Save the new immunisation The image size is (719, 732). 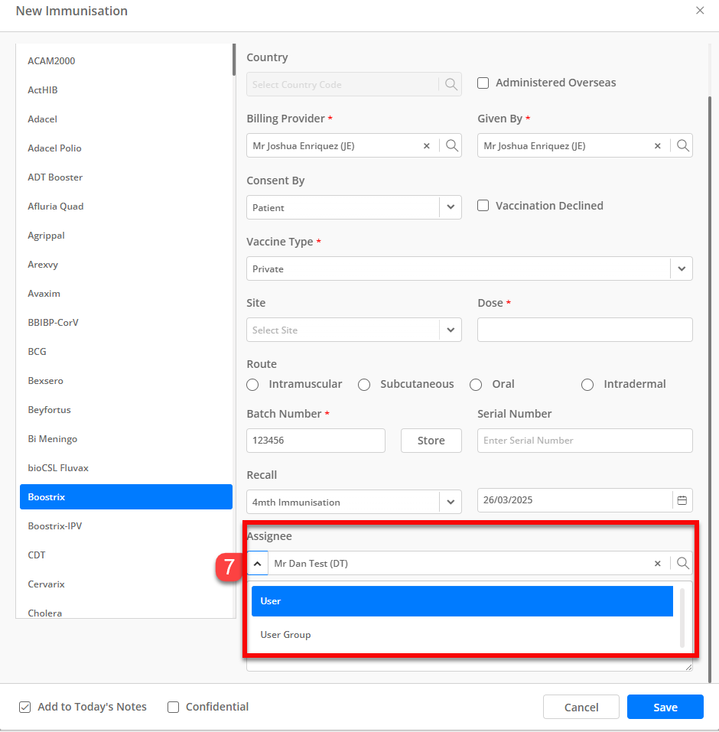tap(665, 707)
